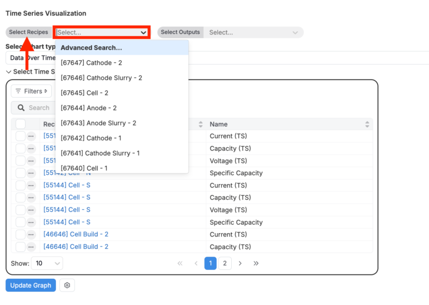Click the Name column header
Screen dimensions: 429x305
click(218, 124)
